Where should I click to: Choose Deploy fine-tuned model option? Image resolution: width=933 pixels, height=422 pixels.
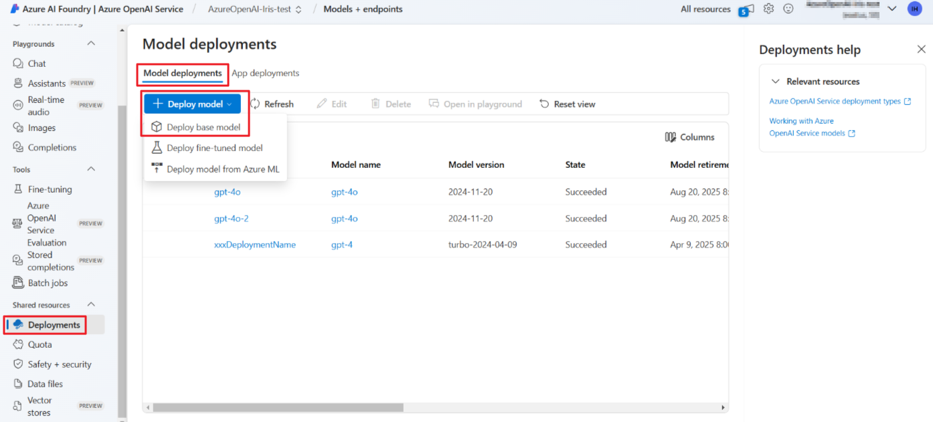[211, 148]
